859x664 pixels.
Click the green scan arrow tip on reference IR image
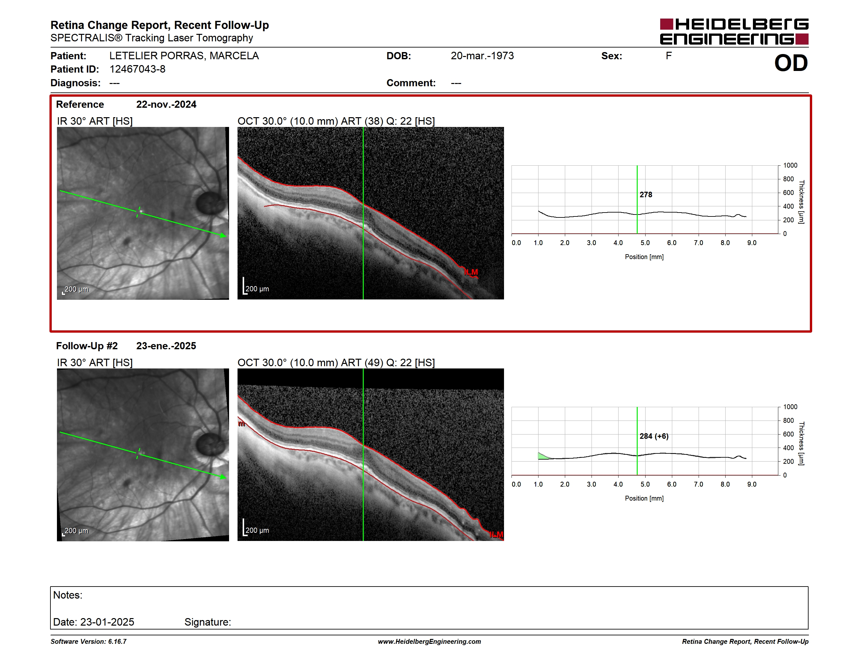pyautogui.click(x=224, y=235)
